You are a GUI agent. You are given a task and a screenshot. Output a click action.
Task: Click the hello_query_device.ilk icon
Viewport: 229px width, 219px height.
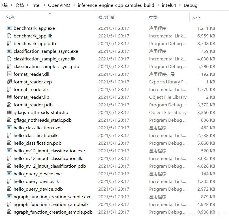(x=9, y=181)
